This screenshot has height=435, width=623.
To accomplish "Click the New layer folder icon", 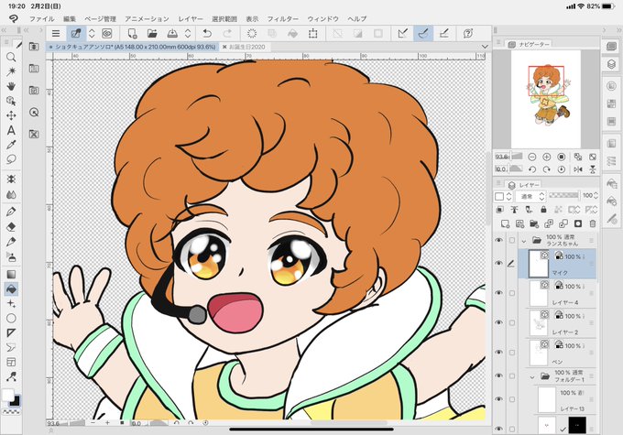I will [x=534, y=223].
